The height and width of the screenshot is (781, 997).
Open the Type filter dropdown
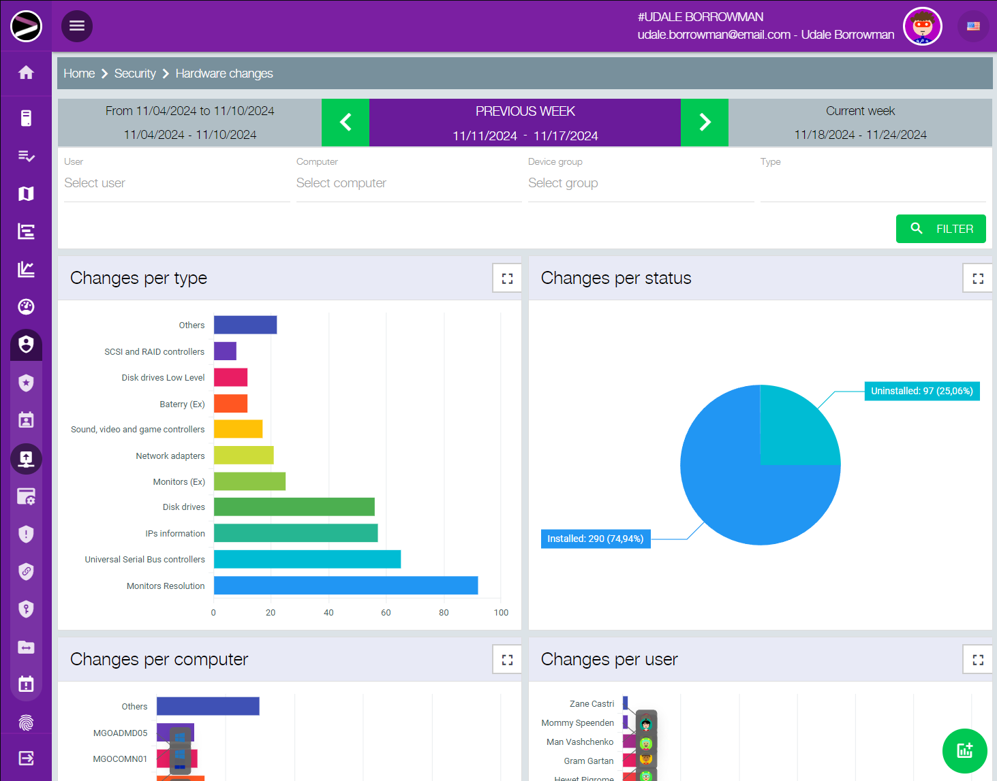872,183
